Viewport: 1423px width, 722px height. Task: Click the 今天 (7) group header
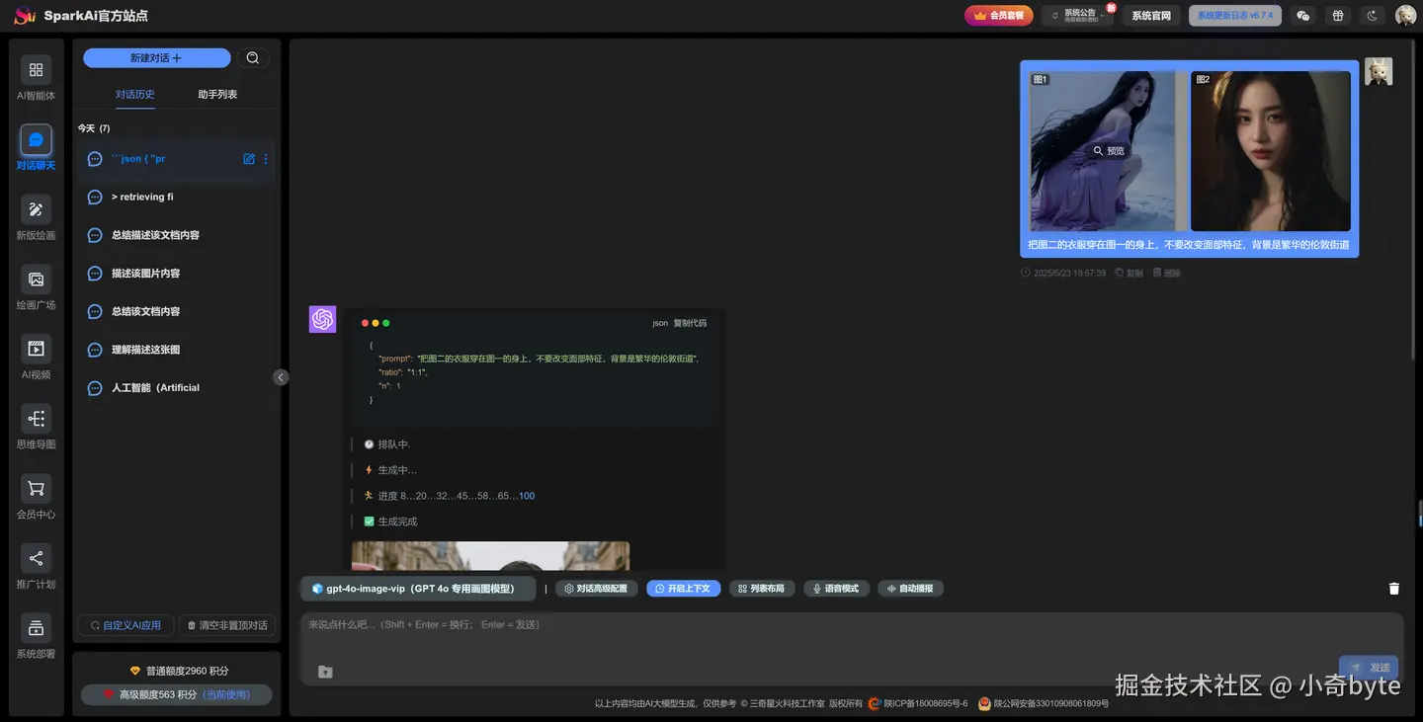coord(94,128)
